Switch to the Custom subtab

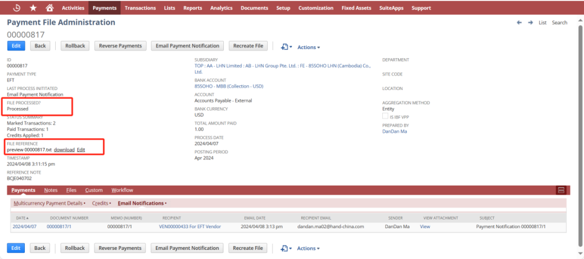tap(94, 190)
